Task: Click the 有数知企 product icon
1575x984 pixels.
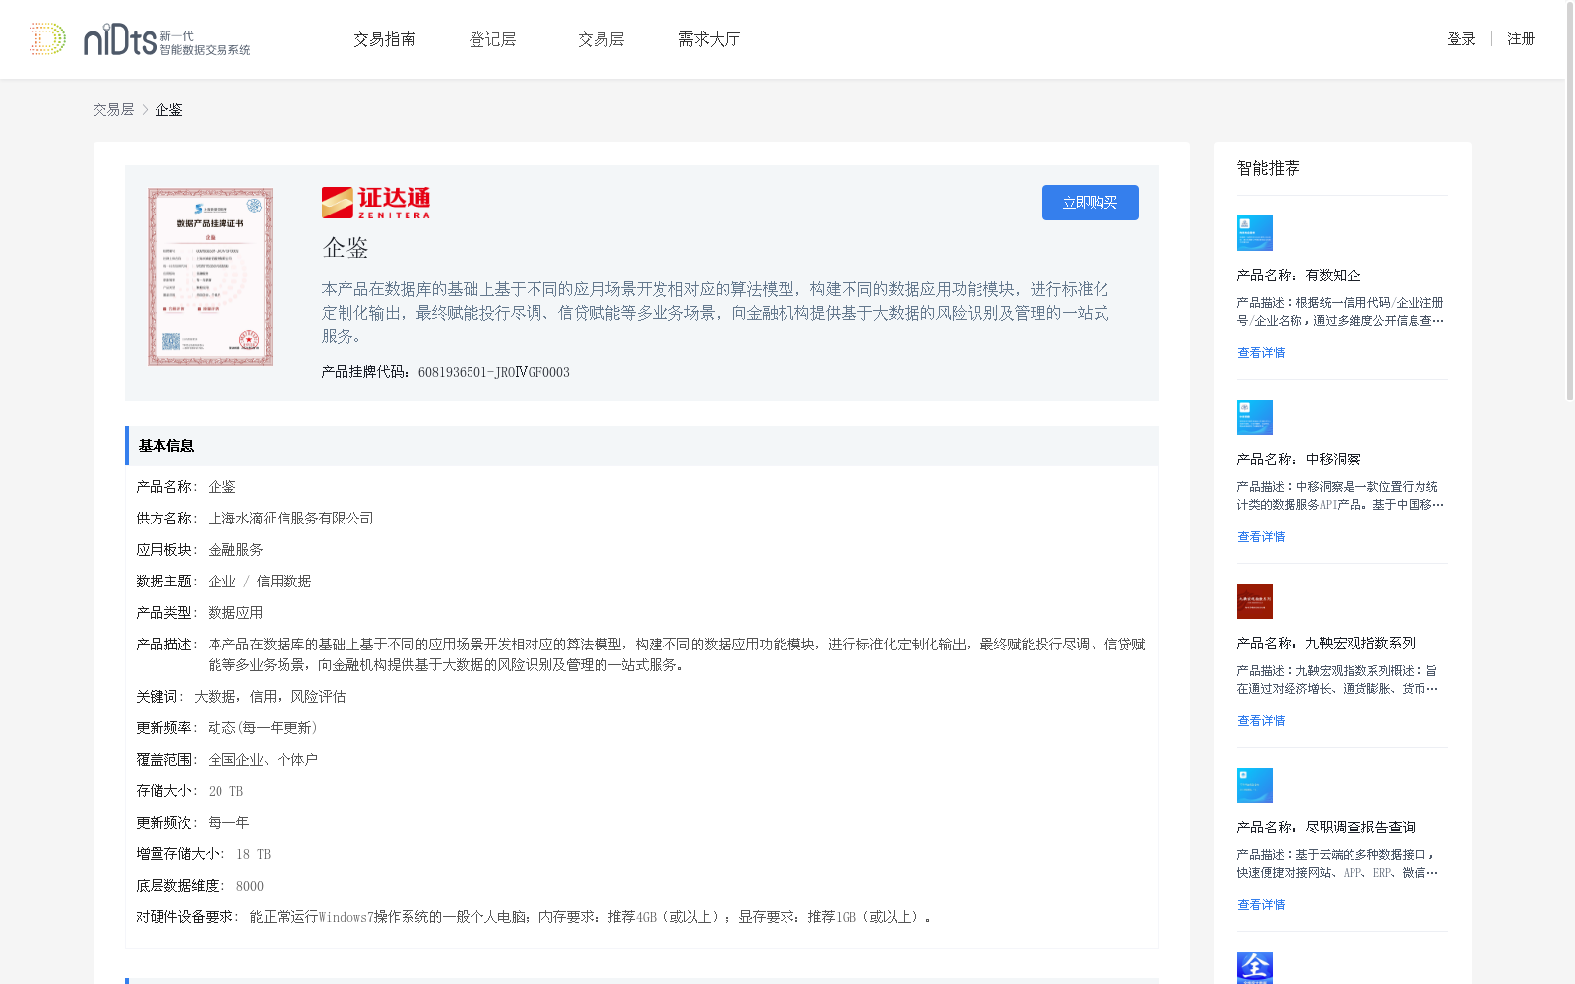Action: tap(1255, 233)
